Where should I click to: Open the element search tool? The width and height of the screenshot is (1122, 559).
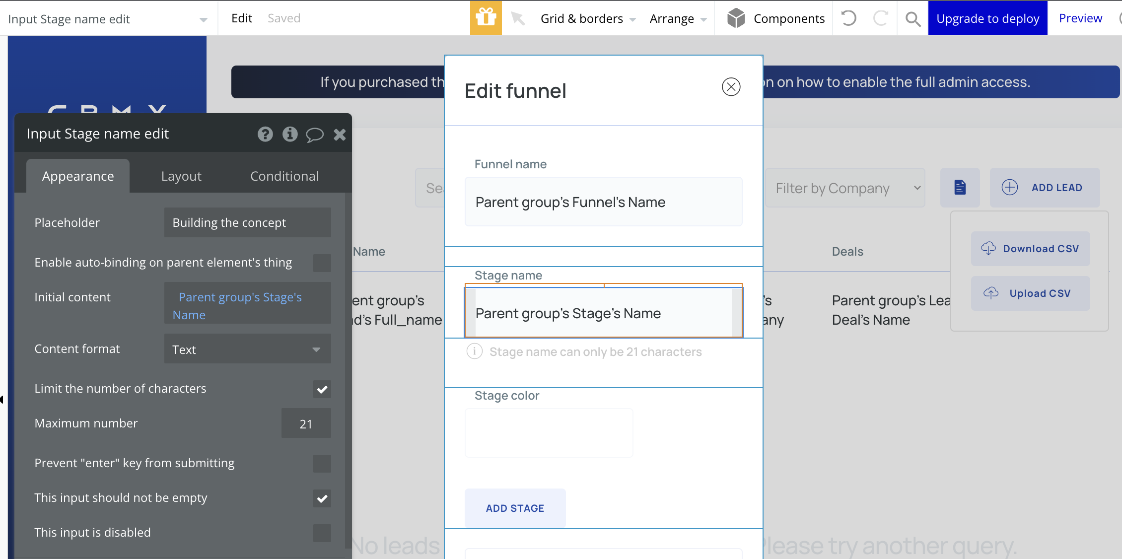[x=913, y=18]
